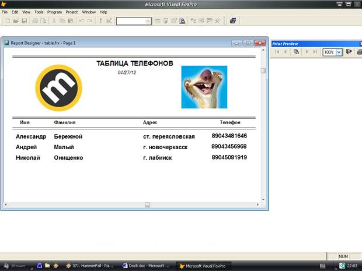Click the Undo arrow icon
The width and height of the screenshot is (362, 271).
[x=82, y=21]
